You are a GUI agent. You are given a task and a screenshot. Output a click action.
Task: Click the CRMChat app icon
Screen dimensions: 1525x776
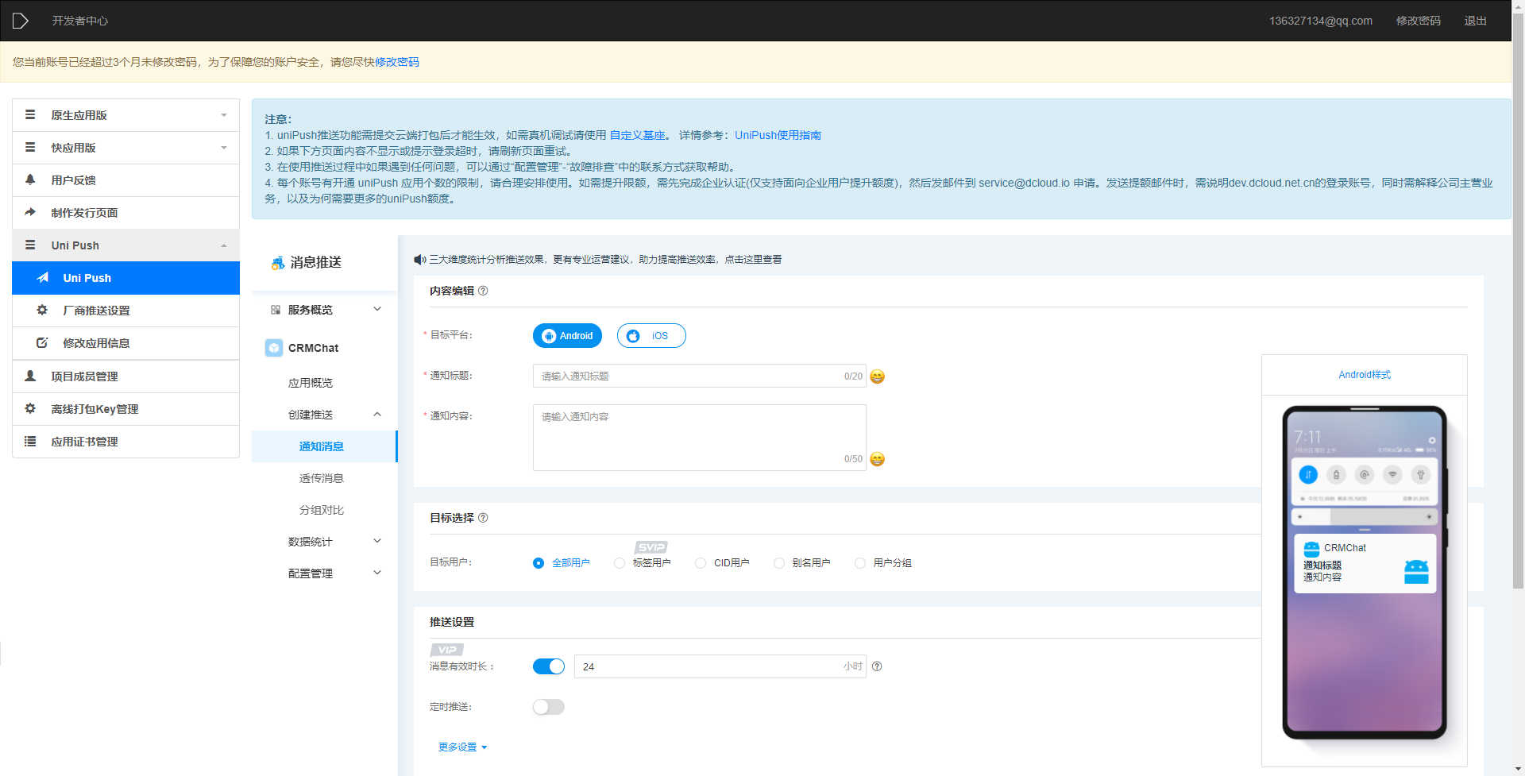click(273, 347)
